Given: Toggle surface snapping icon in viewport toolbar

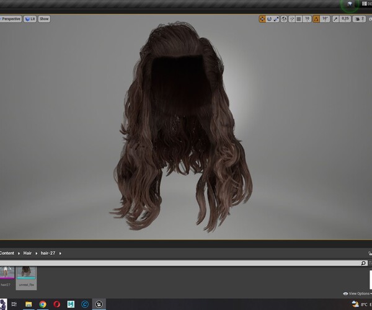Looking at the screenshot, I should (x=292, y=19).
